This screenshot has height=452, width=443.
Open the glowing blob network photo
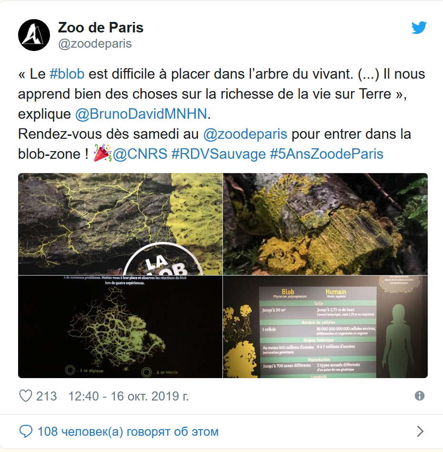click(x=120, y=327)
